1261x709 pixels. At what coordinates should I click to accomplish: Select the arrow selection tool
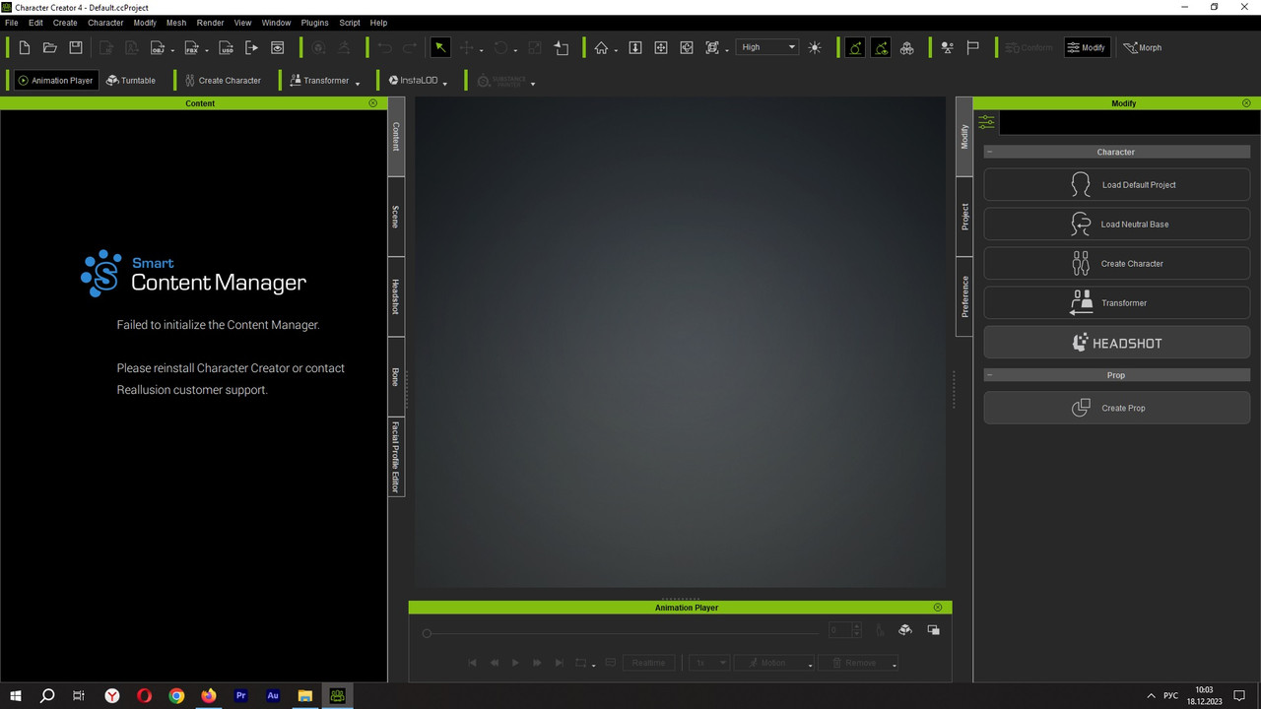(440, 47)
